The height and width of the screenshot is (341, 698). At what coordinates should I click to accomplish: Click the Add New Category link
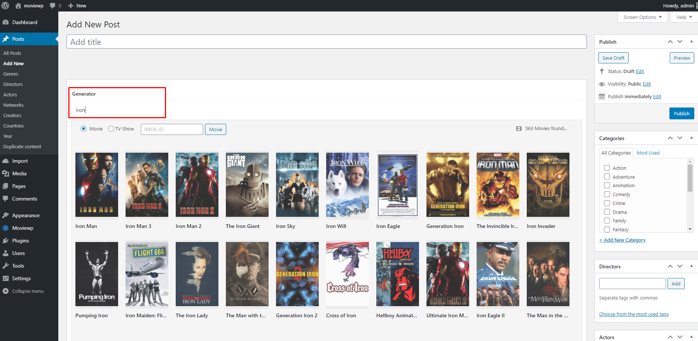point(622,240)
